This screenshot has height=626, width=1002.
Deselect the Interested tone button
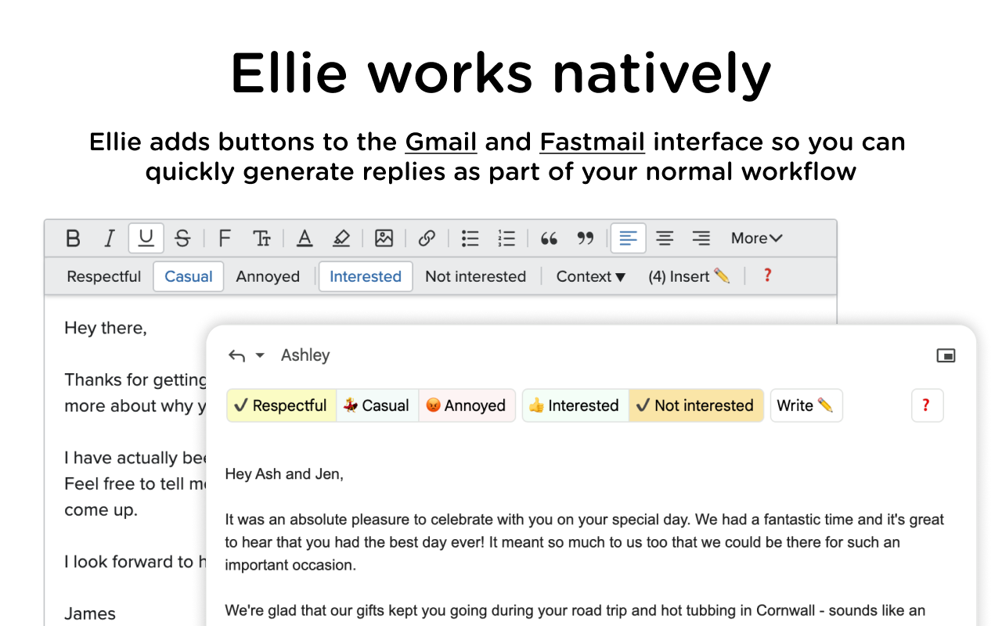pos(365,276)
